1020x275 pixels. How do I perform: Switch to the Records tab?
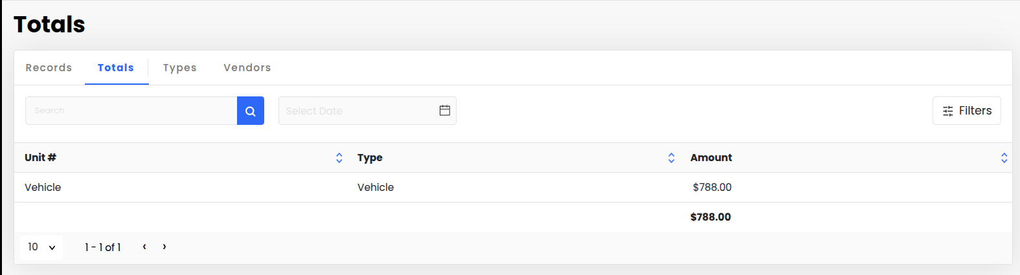tap(49, 67)
